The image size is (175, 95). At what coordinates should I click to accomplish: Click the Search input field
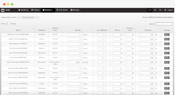[x=164, y=24]
